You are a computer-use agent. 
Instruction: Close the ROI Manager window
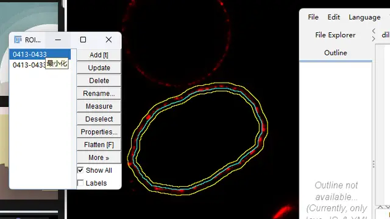[x=108, y=40]
